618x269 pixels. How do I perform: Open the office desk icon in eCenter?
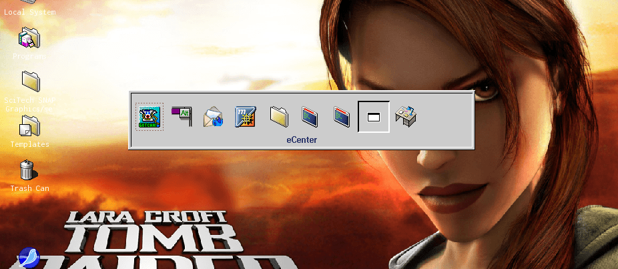tap(405, 116)
